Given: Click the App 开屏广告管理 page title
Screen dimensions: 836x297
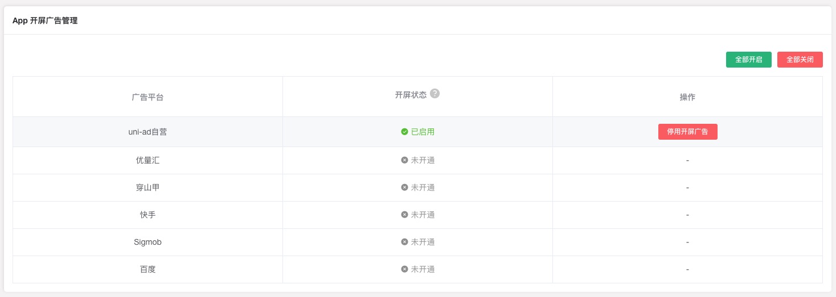Looking at the screenshot, I should click(x=45, y=20).
